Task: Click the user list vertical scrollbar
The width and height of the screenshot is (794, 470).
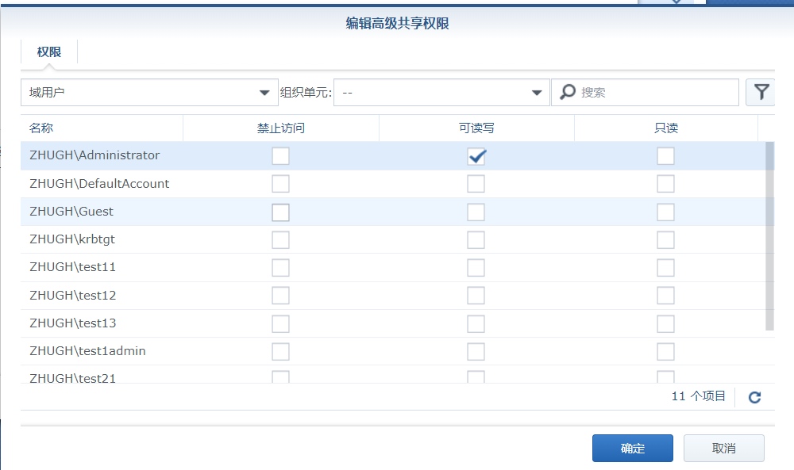Action: 769,236
